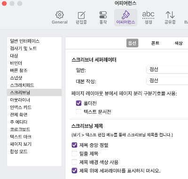Open the 편집중 editing pane icon
Image resolution: width=188 pixels, height=179 pixels.
click(x=81, y=17)
